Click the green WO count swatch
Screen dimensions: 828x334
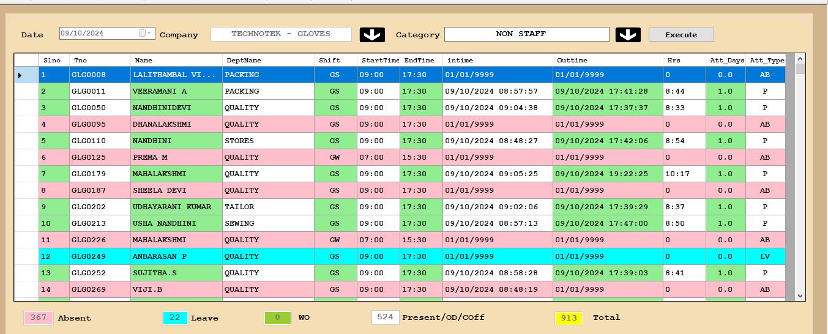tap(277, 317)
